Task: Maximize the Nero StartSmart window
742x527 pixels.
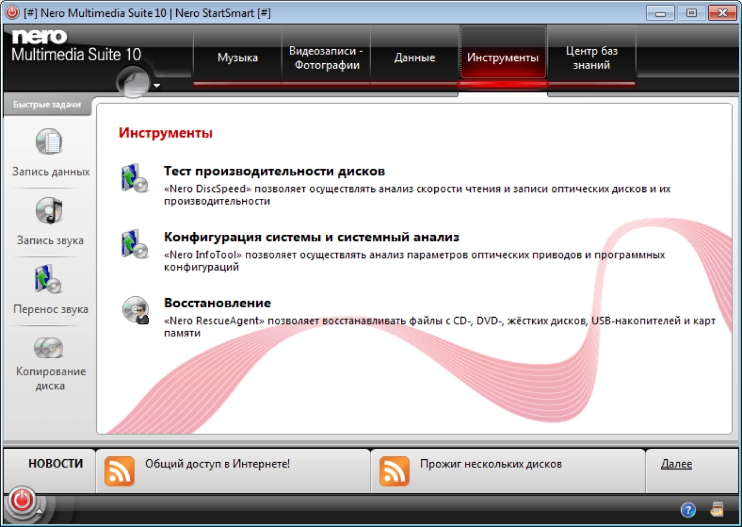Action: click(x=691, y=12)
